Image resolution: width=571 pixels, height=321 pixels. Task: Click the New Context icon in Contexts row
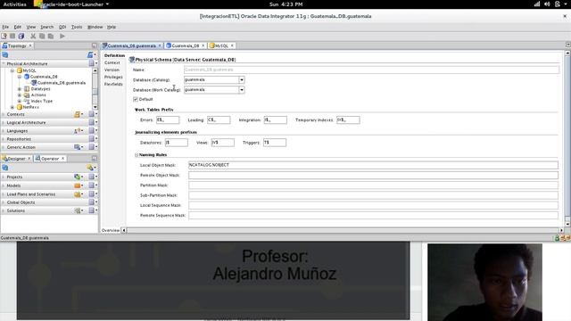[78, 114]
